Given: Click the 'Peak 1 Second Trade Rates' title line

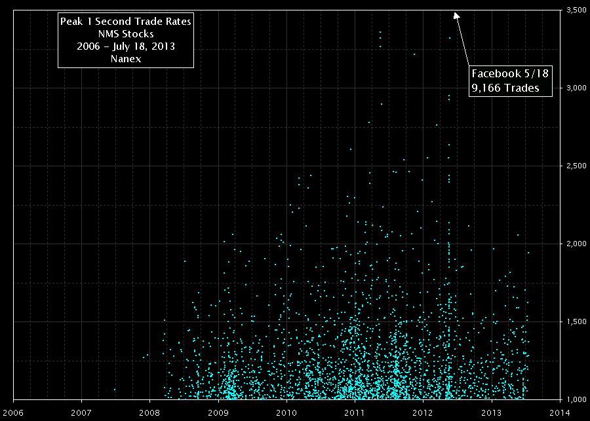Looking at the screenshot, I should 126,22.
